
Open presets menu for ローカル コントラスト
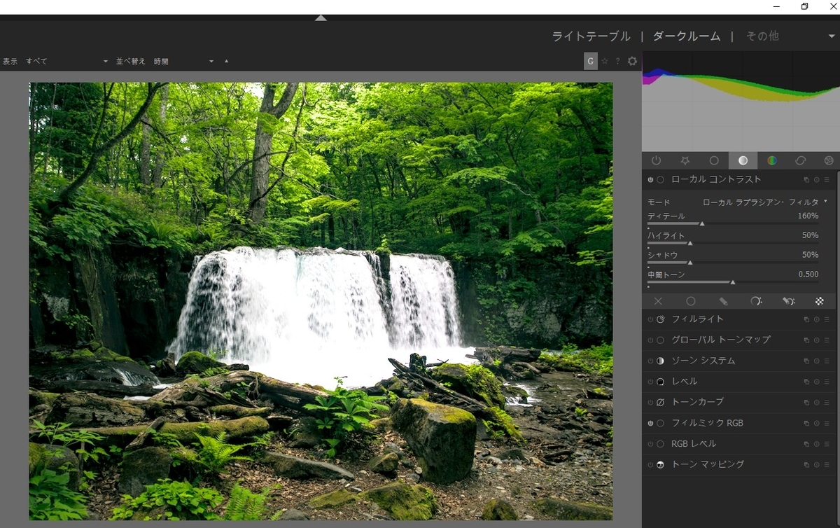tap(826, 180)
